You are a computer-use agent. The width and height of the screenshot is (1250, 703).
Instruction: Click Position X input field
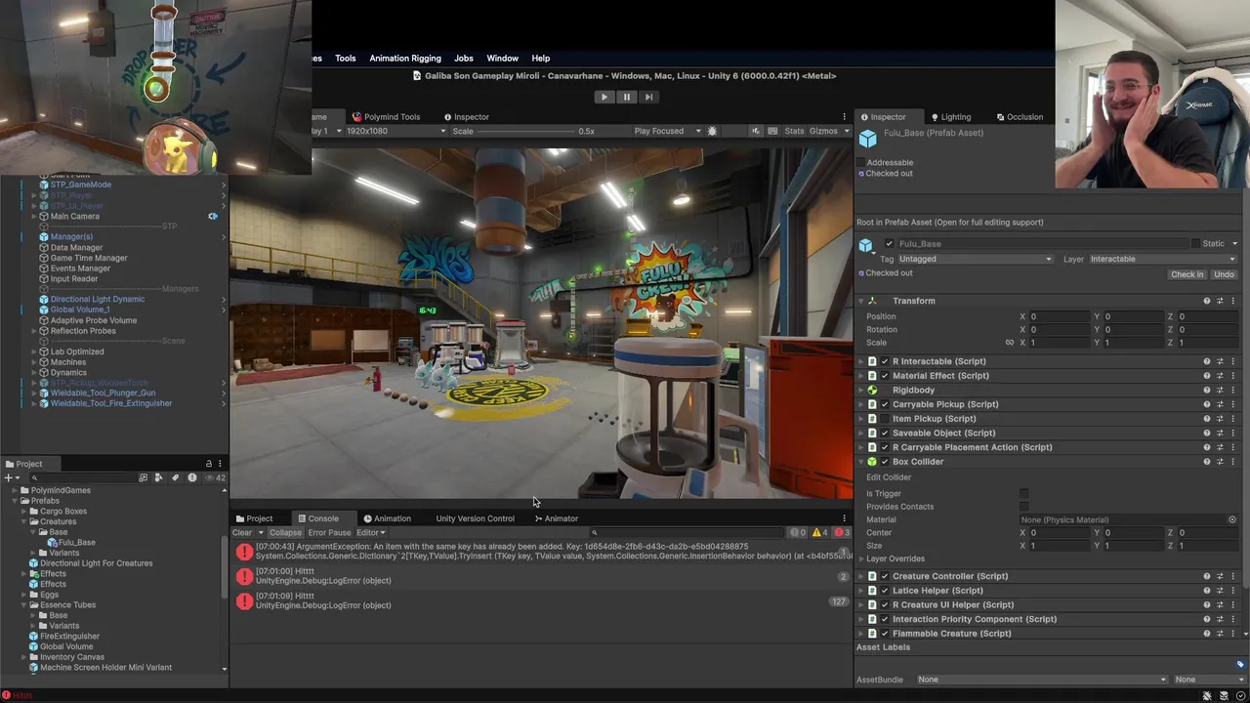click(1060, 317)
